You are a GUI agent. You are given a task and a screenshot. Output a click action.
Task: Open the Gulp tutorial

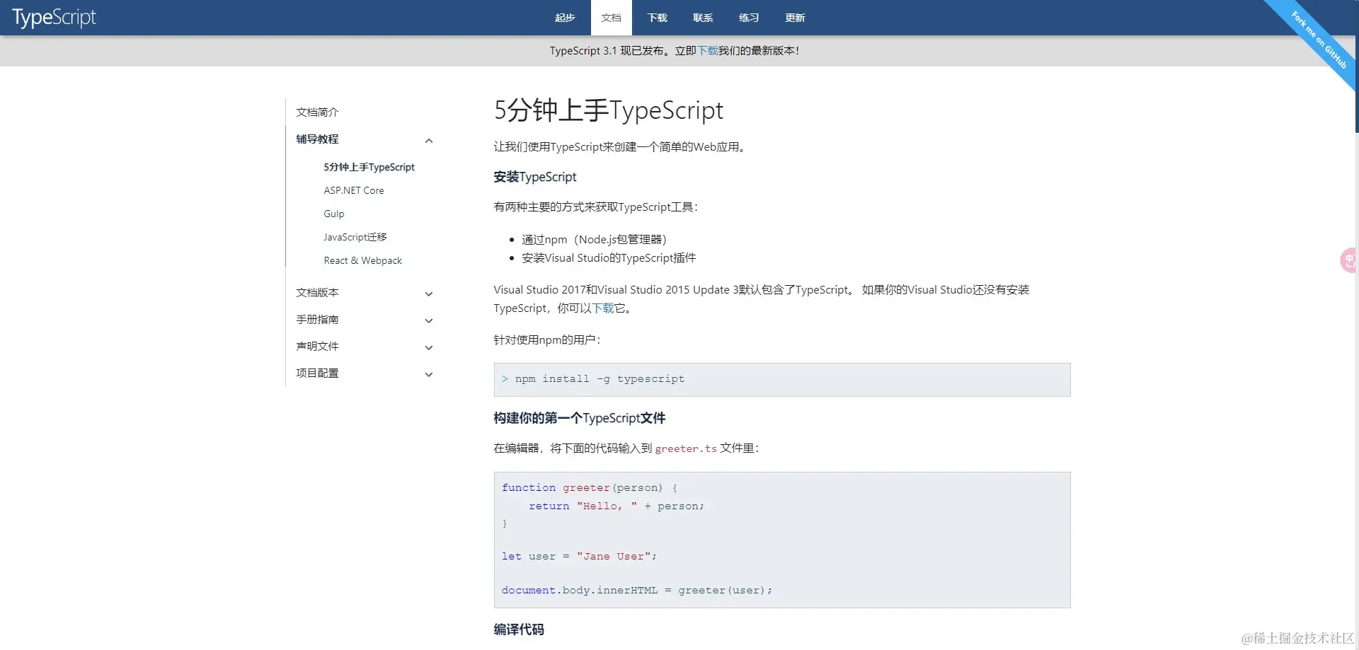coord(334,214)
